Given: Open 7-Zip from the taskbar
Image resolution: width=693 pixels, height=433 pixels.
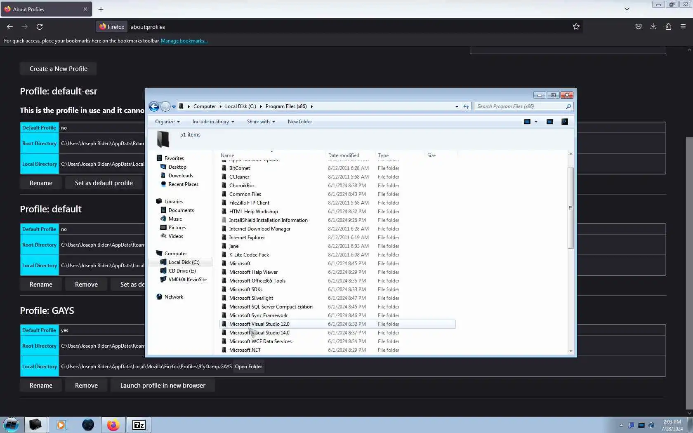Looking at the screenshot, I should point(139,425).
